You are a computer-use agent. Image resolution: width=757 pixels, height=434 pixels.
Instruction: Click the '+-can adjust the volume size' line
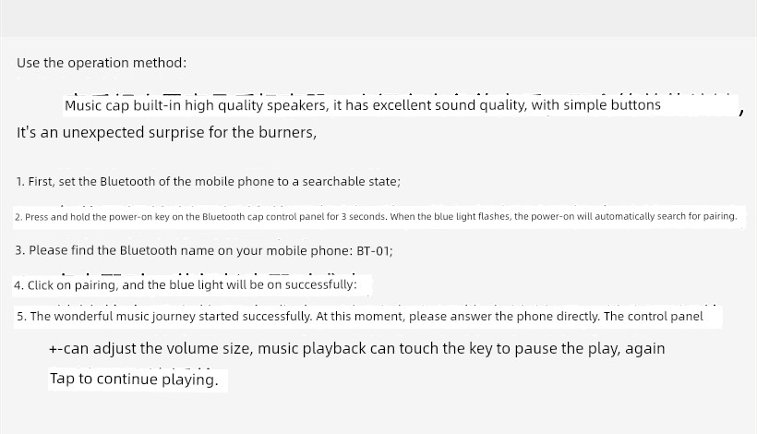click(356, 348)
